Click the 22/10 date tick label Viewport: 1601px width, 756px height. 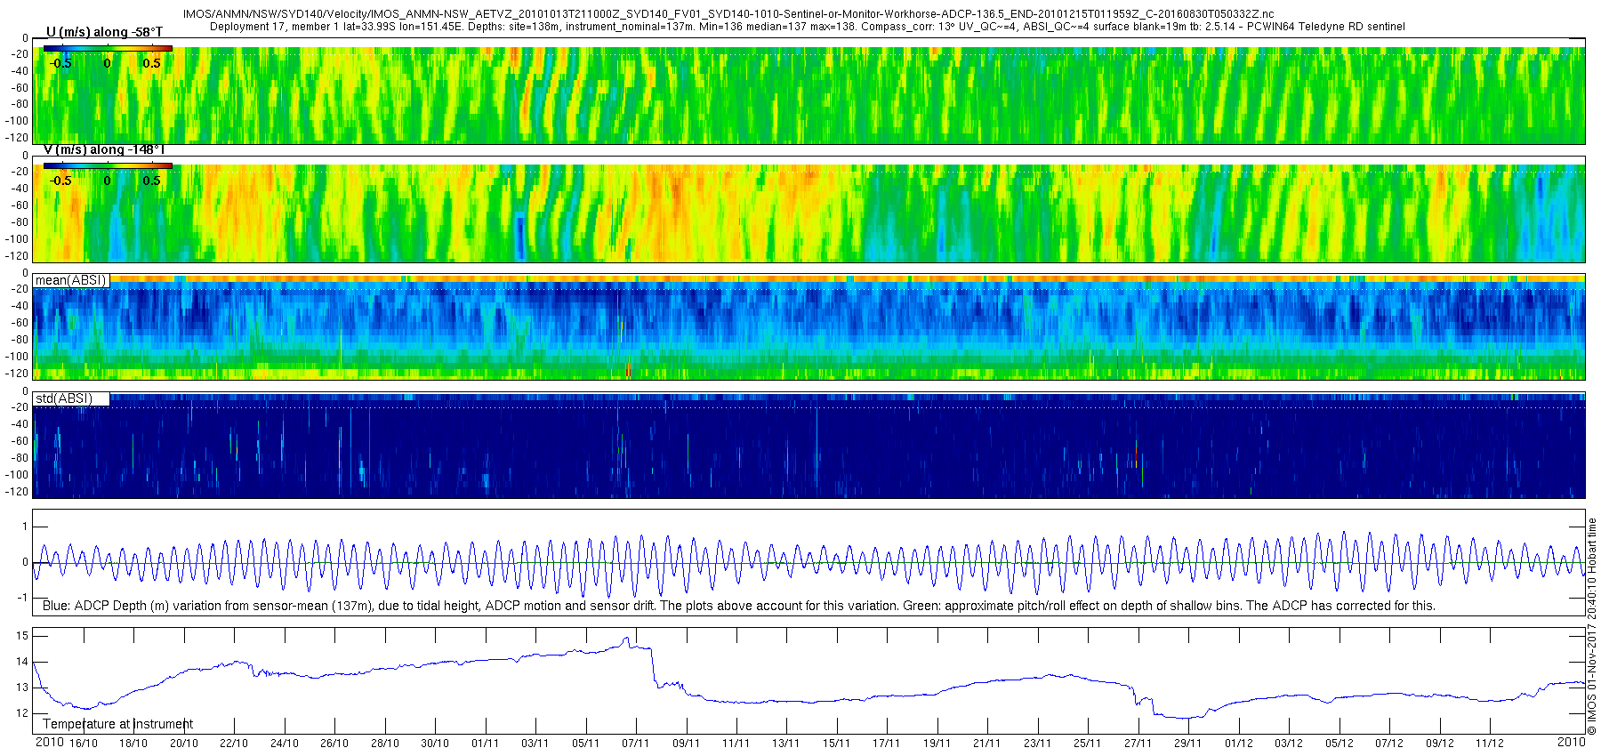[x=234, y=743]
